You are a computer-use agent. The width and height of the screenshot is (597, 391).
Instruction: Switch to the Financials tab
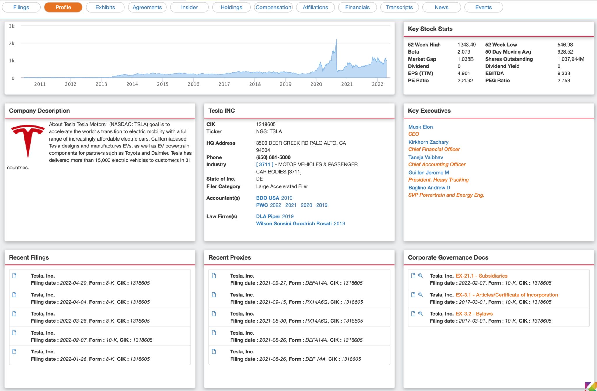(357, 7)
